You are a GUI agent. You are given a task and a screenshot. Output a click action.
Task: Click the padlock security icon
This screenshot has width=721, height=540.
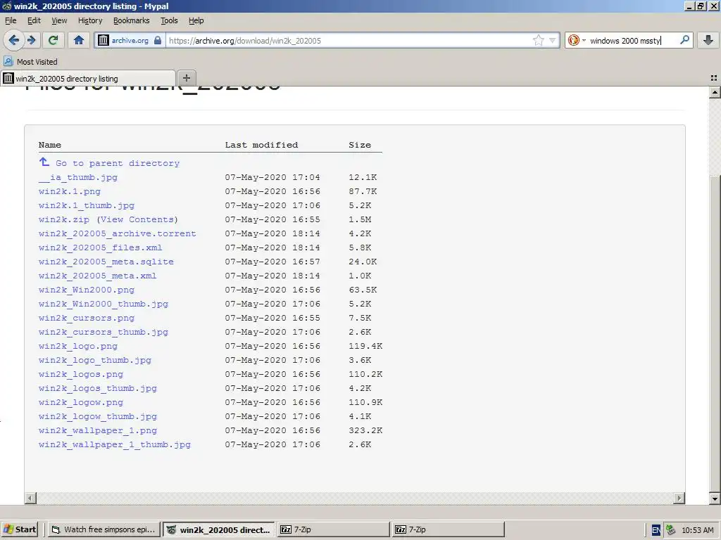click(158, 40)
